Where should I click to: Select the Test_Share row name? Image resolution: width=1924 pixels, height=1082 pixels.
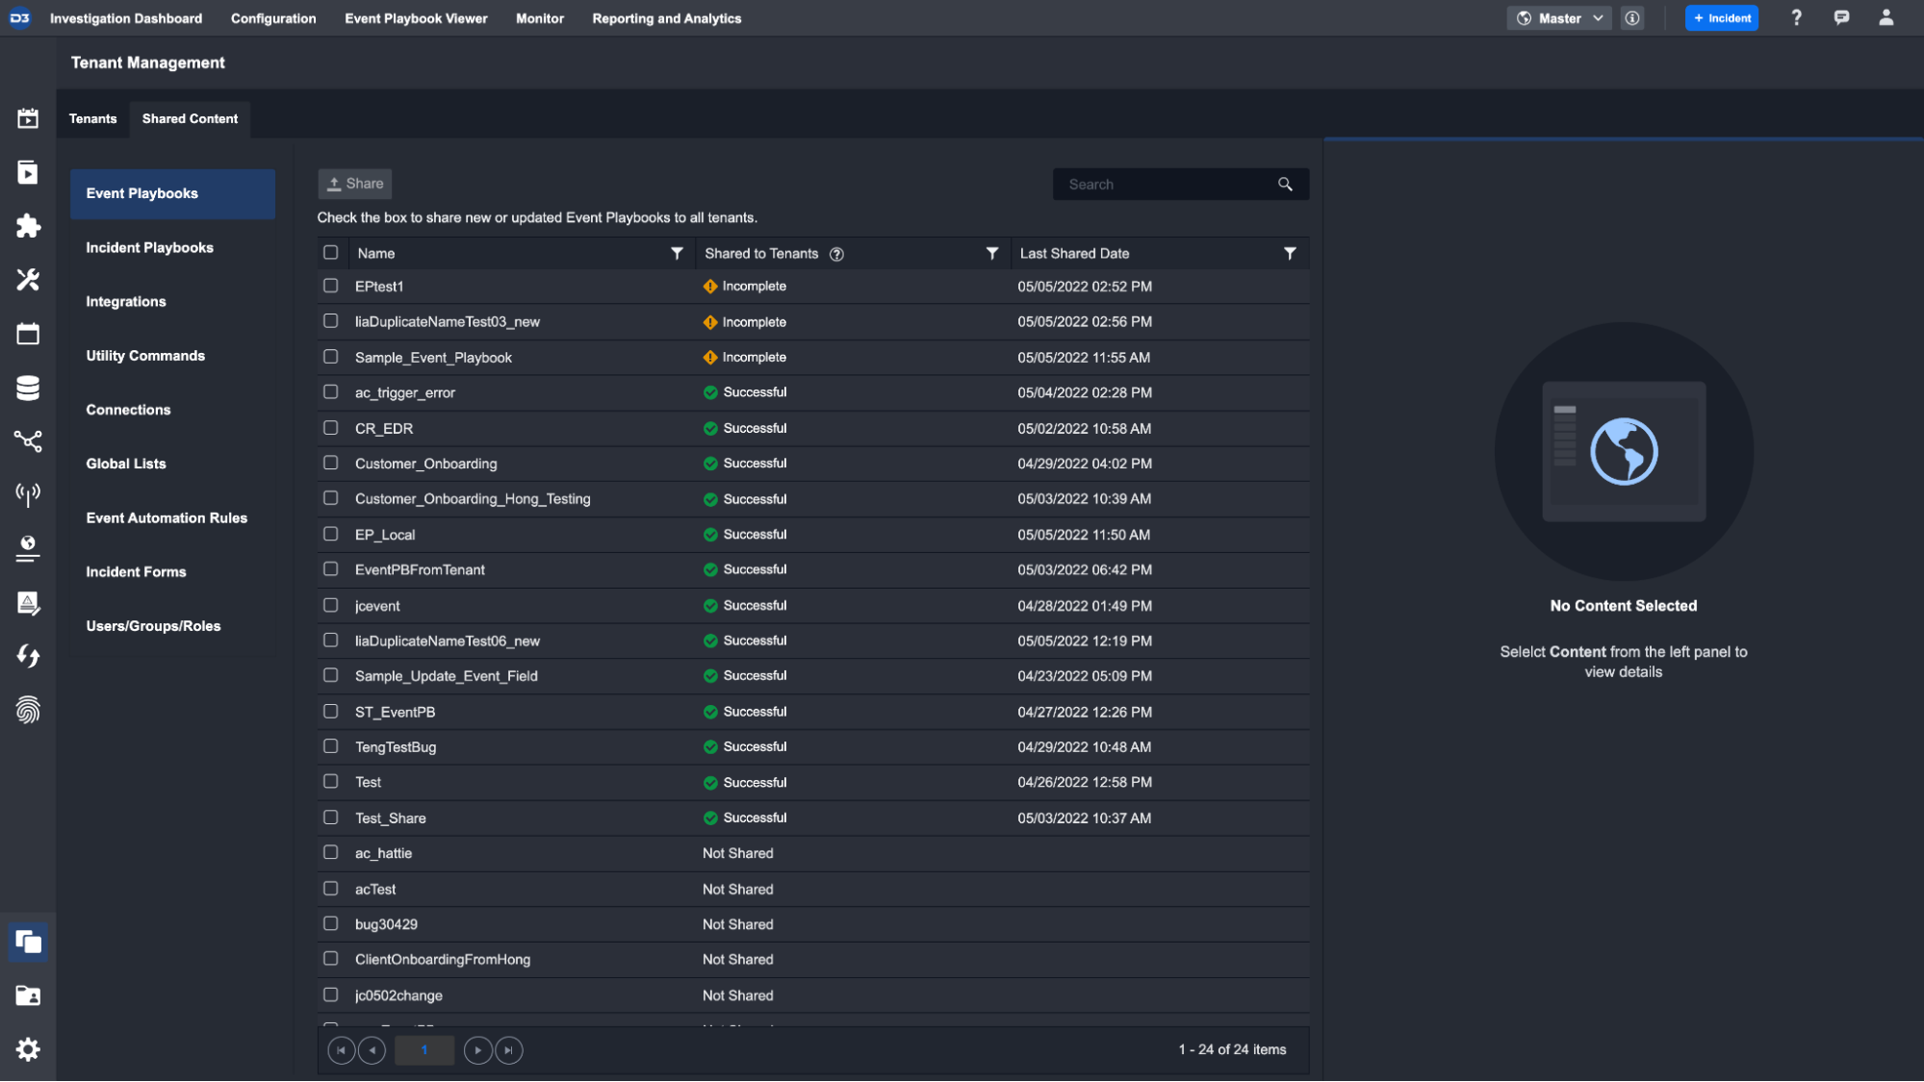tap(390, 818)
